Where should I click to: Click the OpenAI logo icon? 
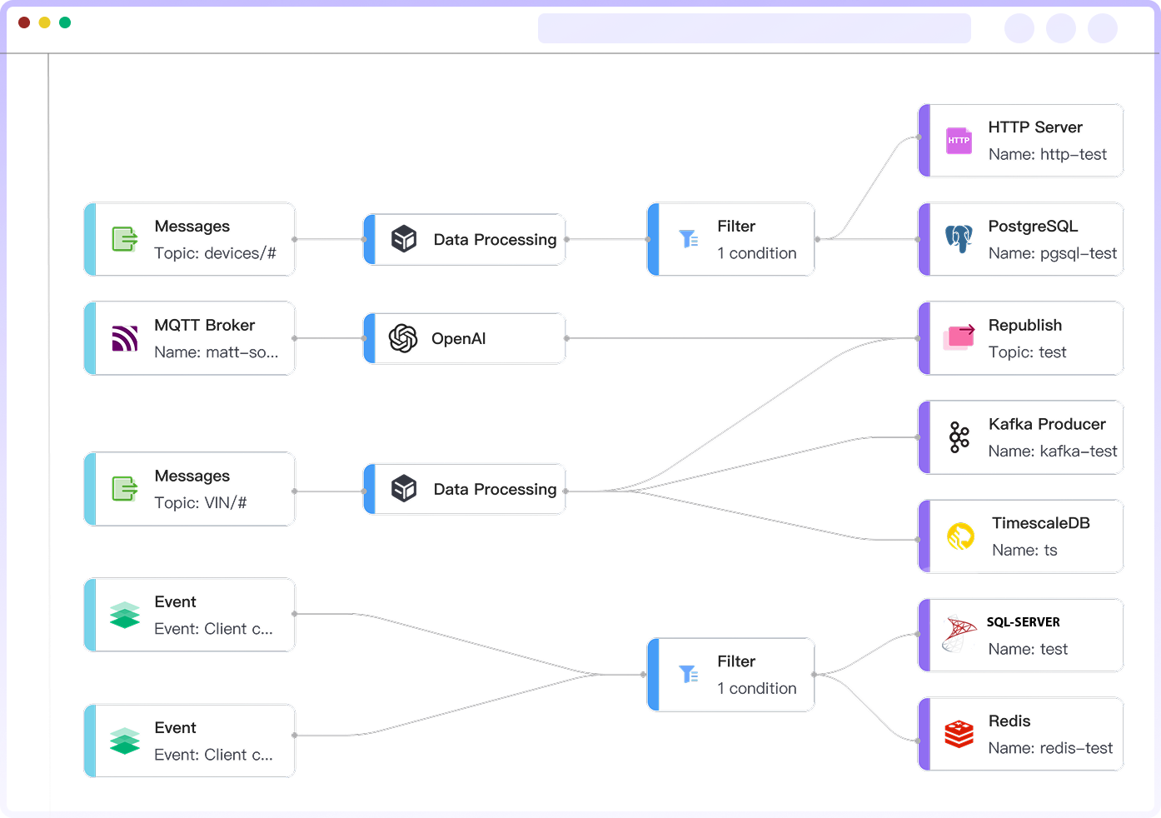click(403, 338)
